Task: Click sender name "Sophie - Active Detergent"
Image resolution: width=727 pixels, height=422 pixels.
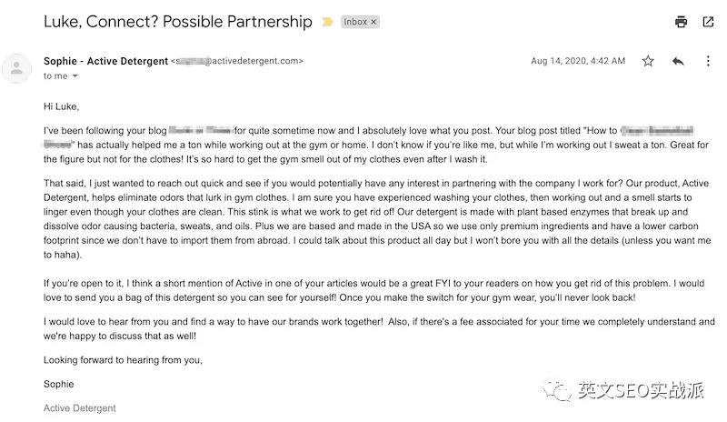Action: coord(105,61)
